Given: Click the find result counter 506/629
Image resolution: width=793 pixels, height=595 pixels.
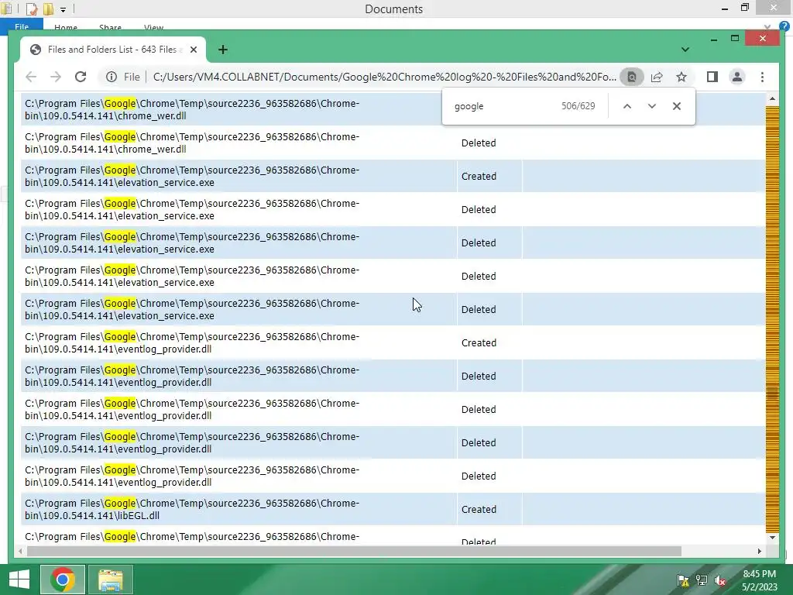Looking at the screenshot, I should tap(578, 106).
